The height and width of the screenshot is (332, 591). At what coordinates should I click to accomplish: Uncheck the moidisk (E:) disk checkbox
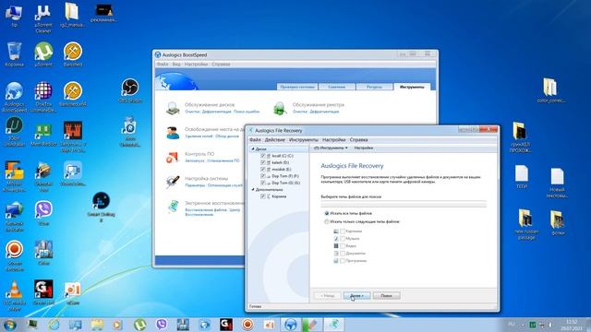coord(262,170)
